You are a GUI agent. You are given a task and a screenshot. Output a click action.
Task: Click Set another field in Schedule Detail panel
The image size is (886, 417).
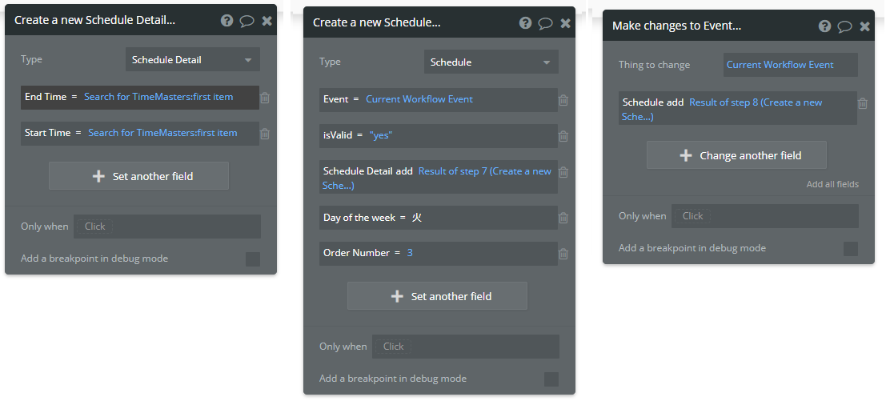[138, 176]
